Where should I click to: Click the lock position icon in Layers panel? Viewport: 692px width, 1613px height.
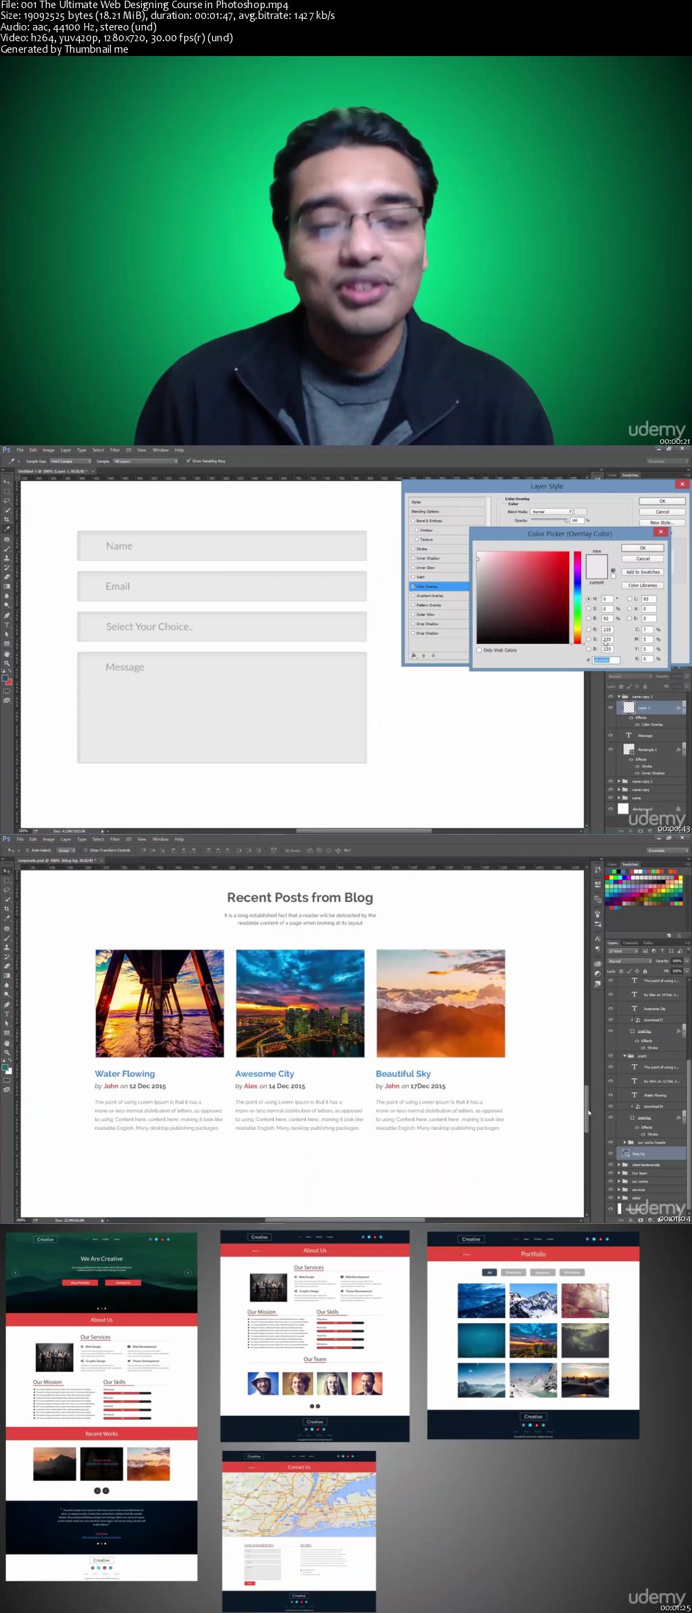click(637, 971)
